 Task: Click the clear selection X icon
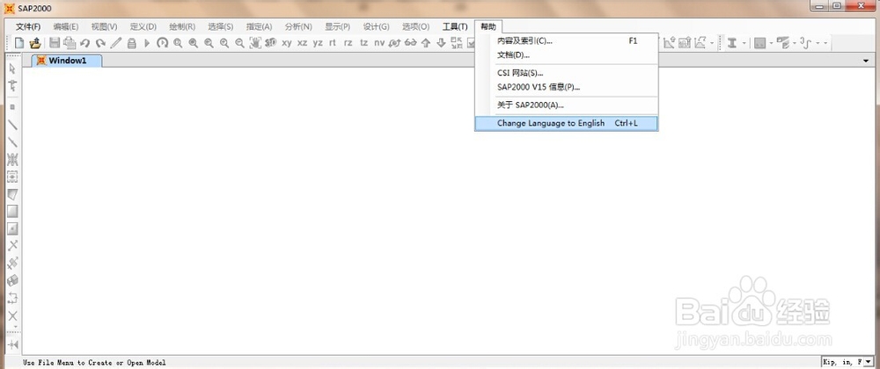point(12,316)
